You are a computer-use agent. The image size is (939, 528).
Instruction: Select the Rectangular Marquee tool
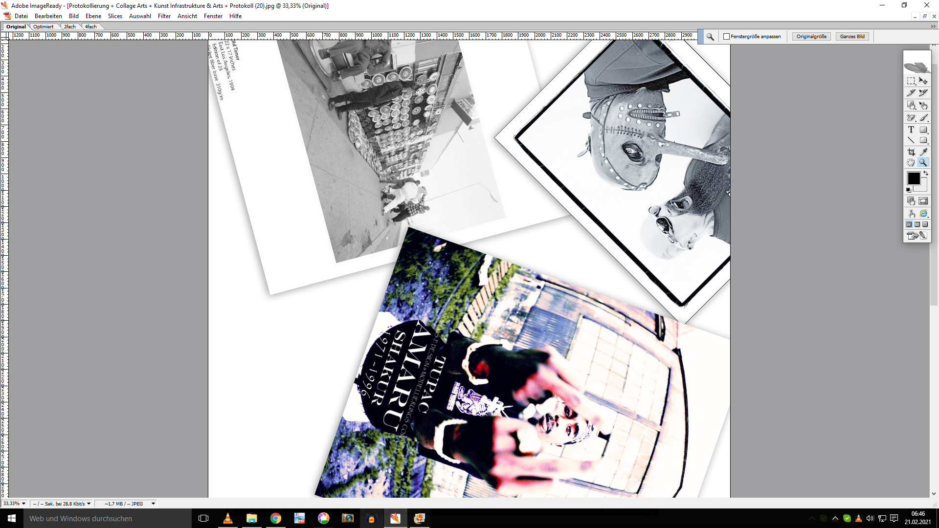pyautogui.click(x=911, y=81)
